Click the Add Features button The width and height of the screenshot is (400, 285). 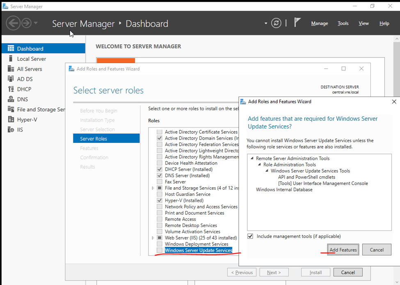(x=343, y=250)
